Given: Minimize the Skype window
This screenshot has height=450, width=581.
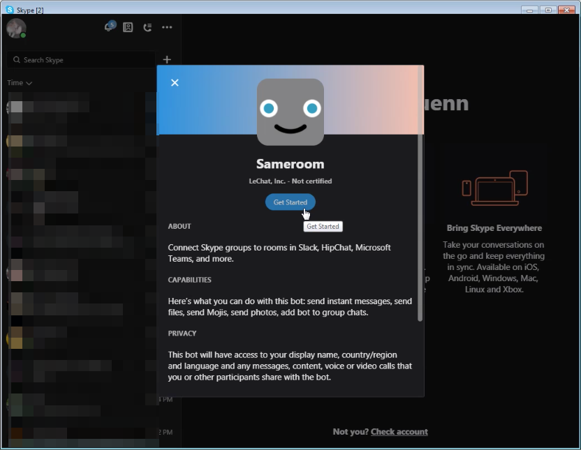Looking at the screenshot, I should pos(529,10).
